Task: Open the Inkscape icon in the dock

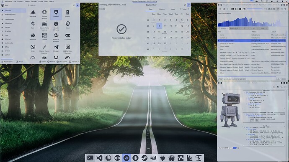Action: tap(163, 158)
